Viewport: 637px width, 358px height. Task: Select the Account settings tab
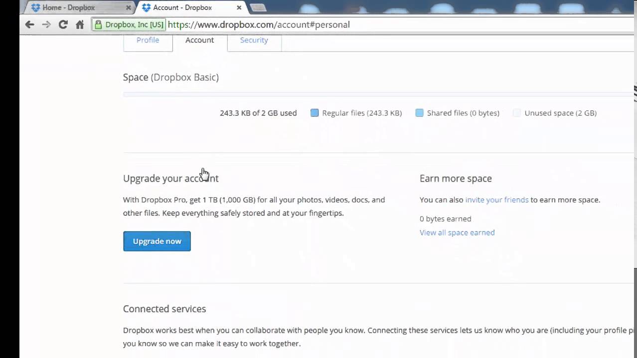(200, 40)
